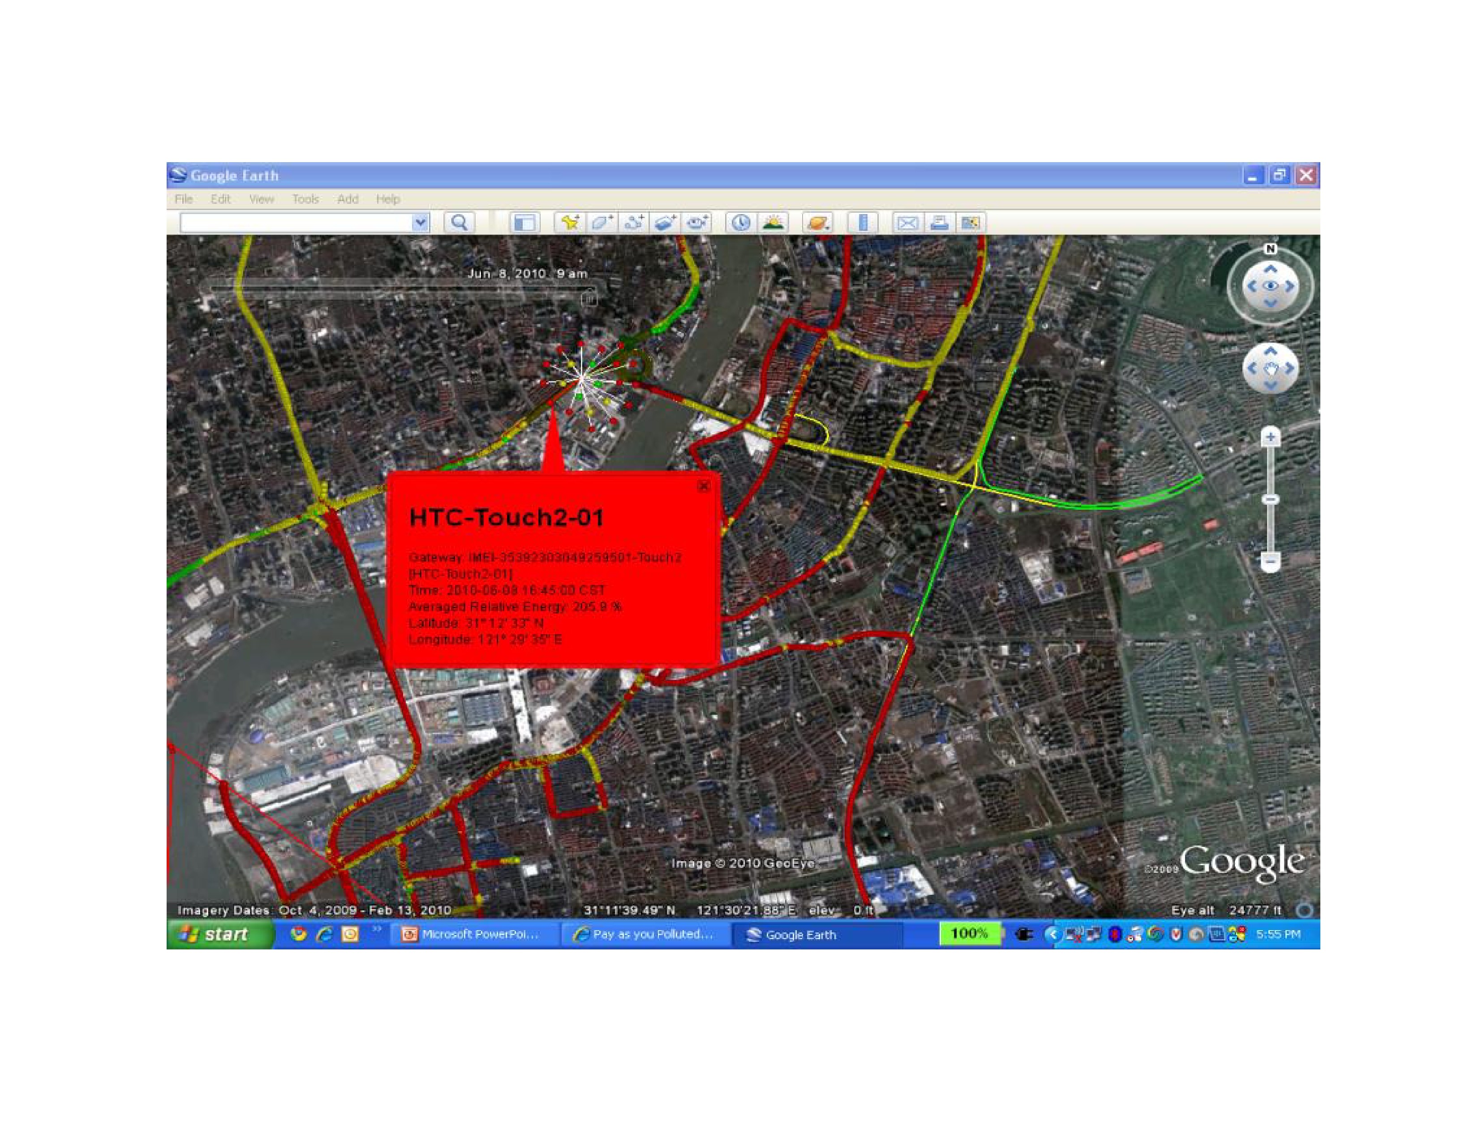Select the Add Path tool
Screen dimensions: 1478x1142
click(x=634, y=223)
